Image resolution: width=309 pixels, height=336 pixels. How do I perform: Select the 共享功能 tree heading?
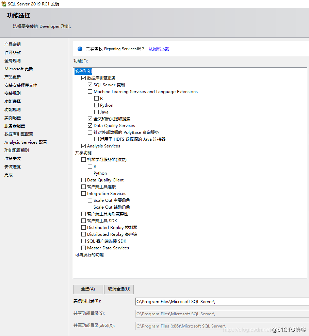tap(83, 153)
